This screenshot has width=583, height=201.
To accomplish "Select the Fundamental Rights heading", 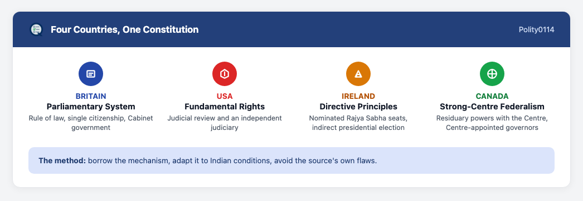I will point(225,107).
